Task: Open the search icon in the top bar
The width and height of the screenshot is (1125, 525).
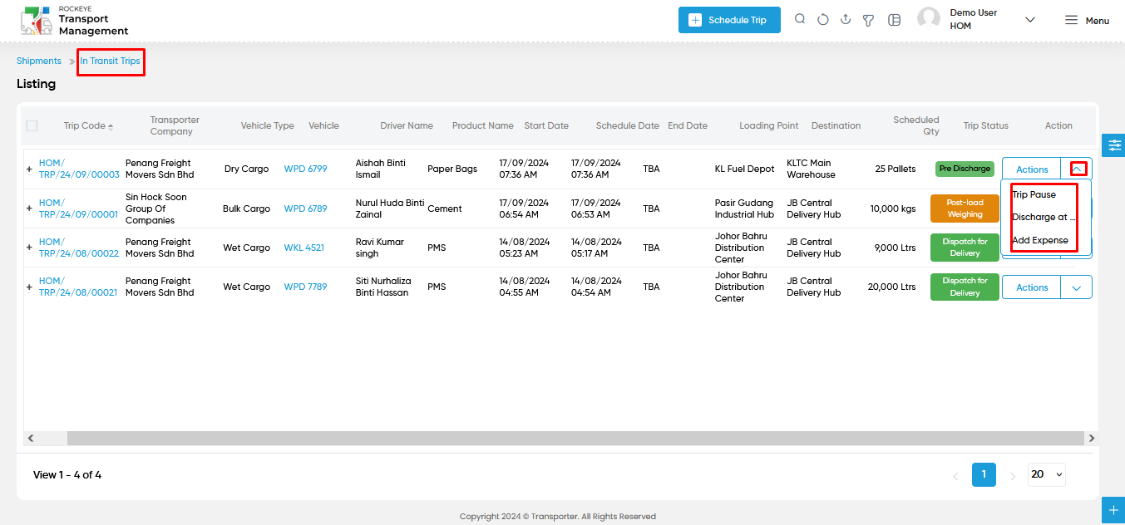Action: coord(800,20)
